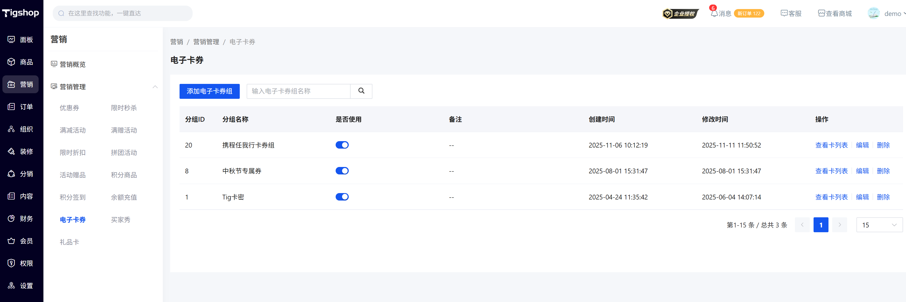Focus the 输入电子卡券组名称 search field
The width and height of the screenshot is (906, 302).
298,91
